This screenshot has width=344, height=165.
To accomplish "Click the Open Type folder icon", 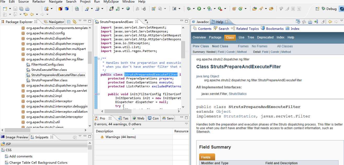I will 255,9.
